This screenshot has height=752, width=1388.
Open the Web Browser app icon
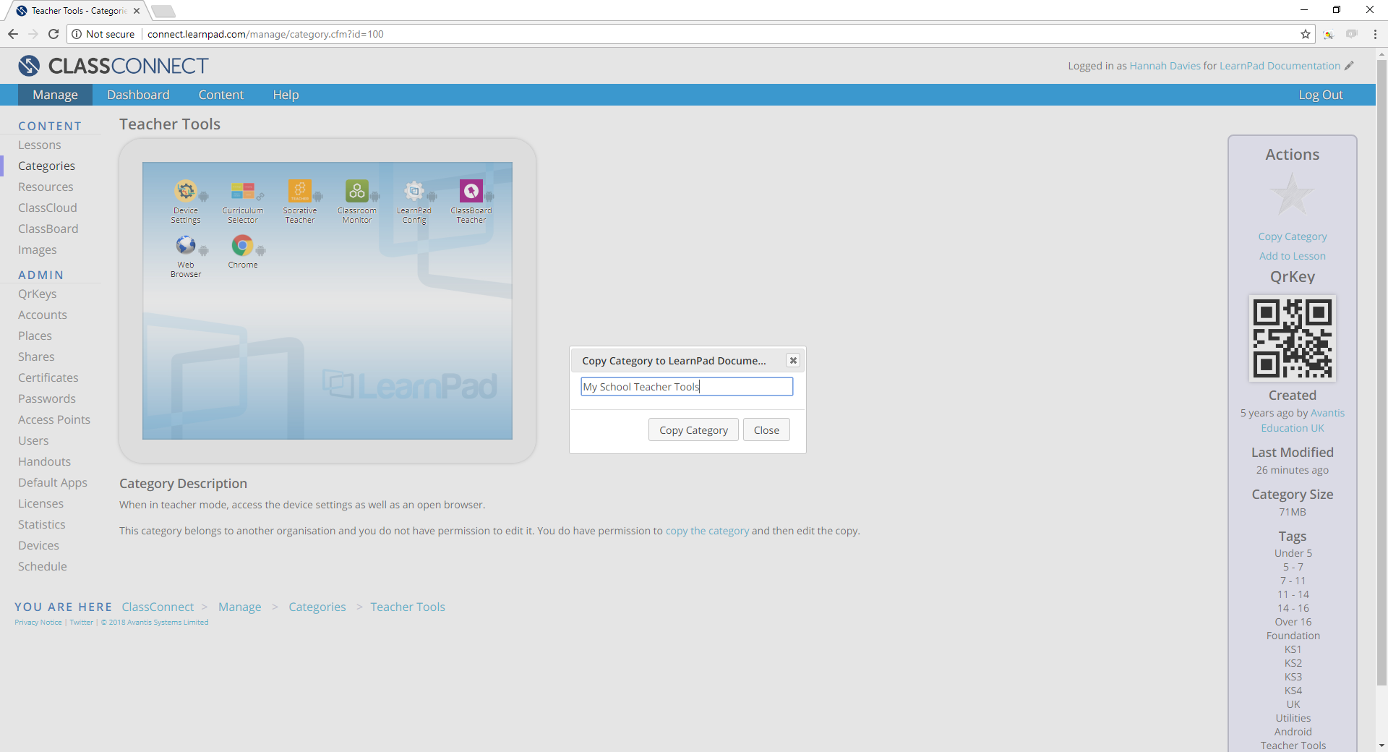(186, 245)
